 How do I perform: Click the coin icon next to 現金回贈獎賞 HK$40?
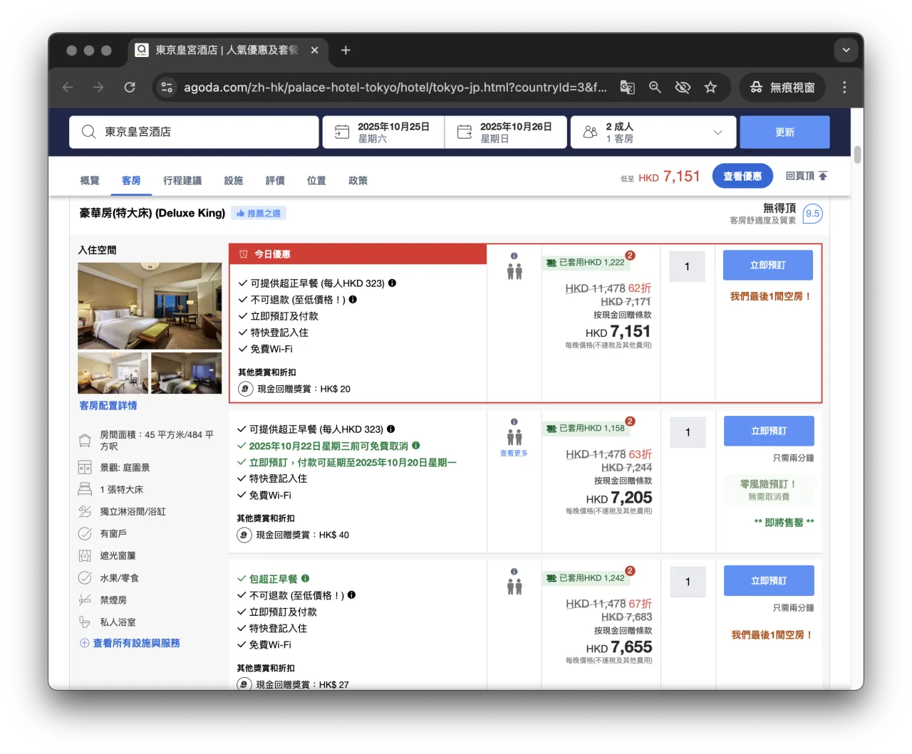pyautogui.click(x=244, y=535)
